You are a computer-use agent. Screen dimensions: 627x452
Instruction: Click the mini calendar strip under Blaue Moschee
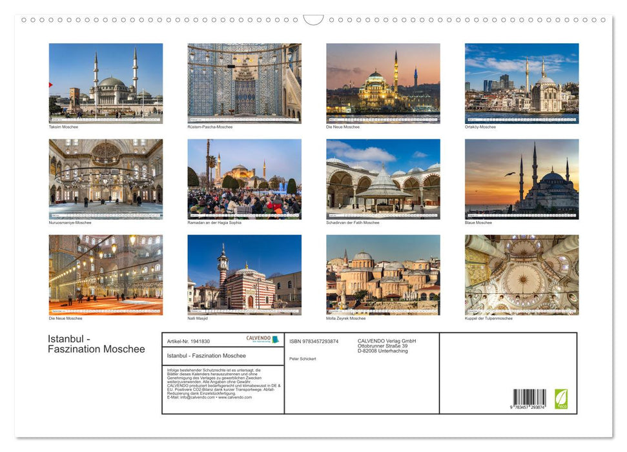pyautogui.click(x=522, y=214)
